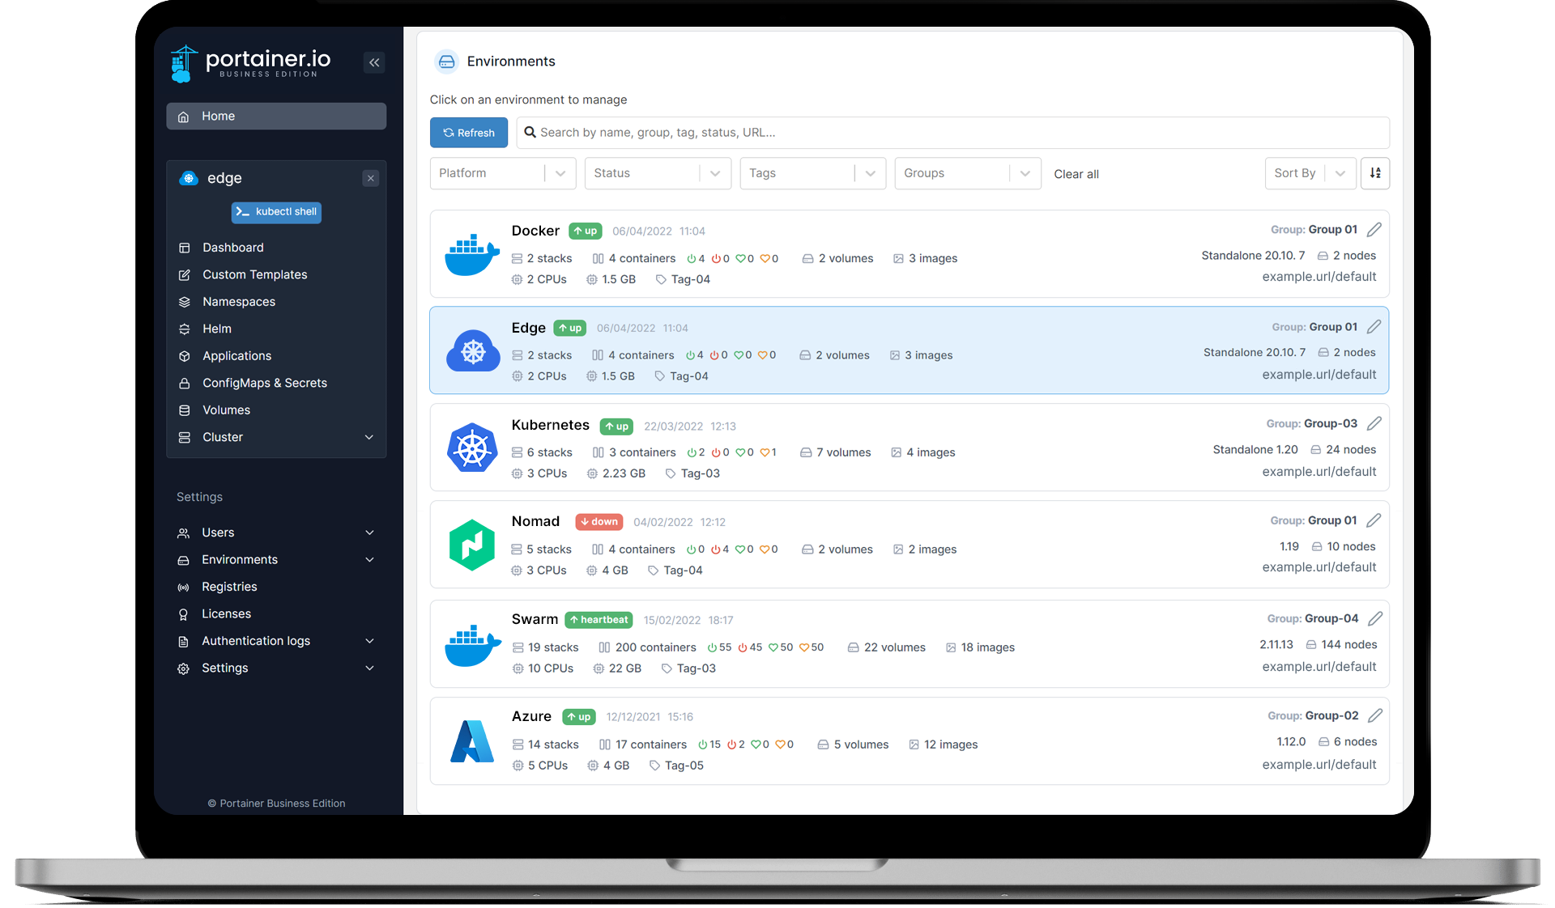Open the Status filter dropdown
Image resolution: width=1555 pixels, height=908 pixels.
pyautogui.click(x=658, y=173)
